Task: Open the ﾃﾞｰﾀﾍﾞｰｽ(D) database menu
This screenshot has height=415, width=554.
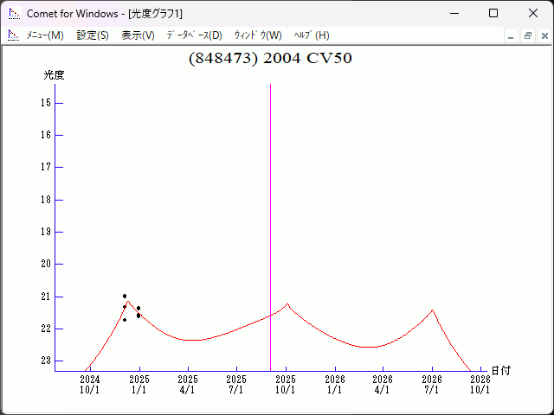Action: [194, 35]
